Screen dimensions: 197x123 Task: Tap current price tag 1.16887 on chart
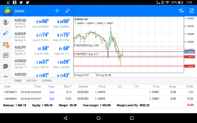pos(189,52)
